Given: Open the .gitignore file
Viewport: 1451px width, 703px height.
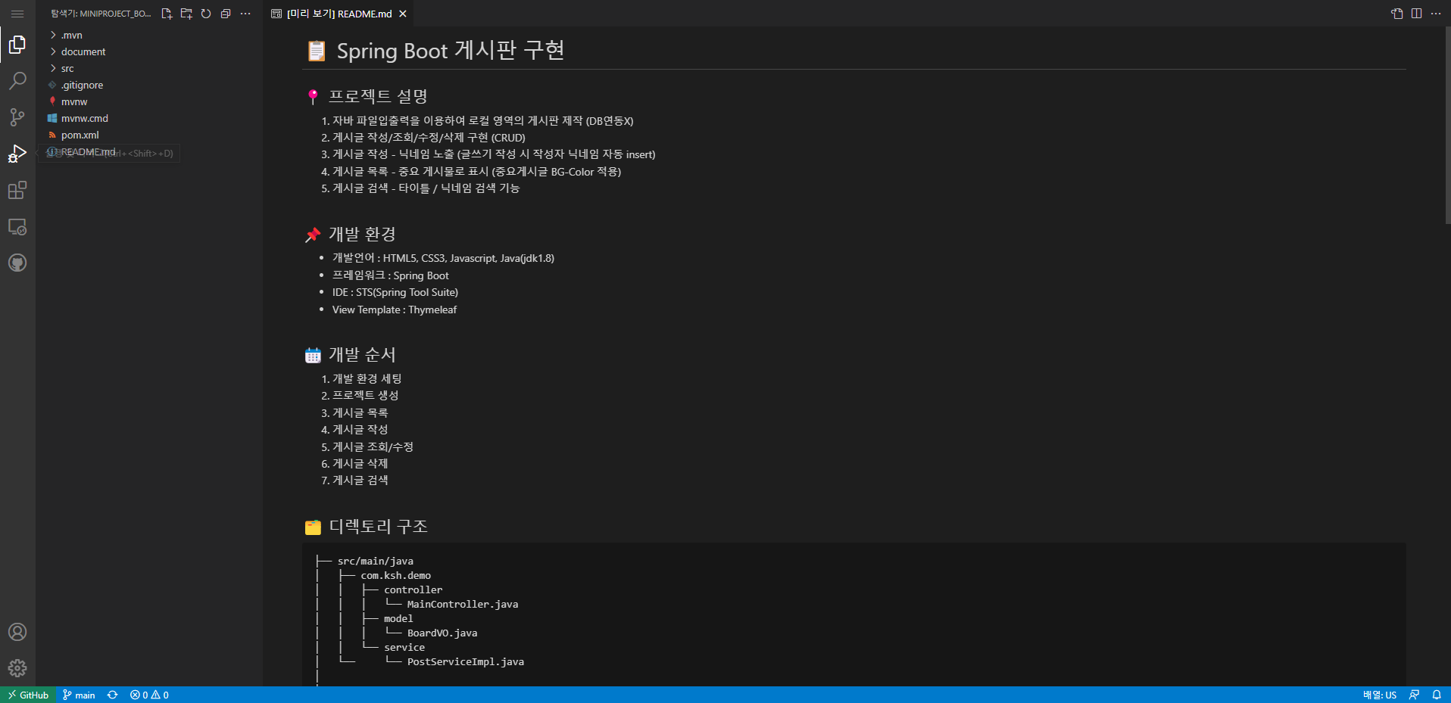Looking at the screenshot, I should [x=149, y=85].
